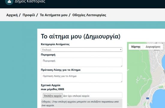Expand the Κατηγορία Αιτήματος Επιλογή dropdown
This screenshot has width=165, height=108.
[x=82, y=49]
